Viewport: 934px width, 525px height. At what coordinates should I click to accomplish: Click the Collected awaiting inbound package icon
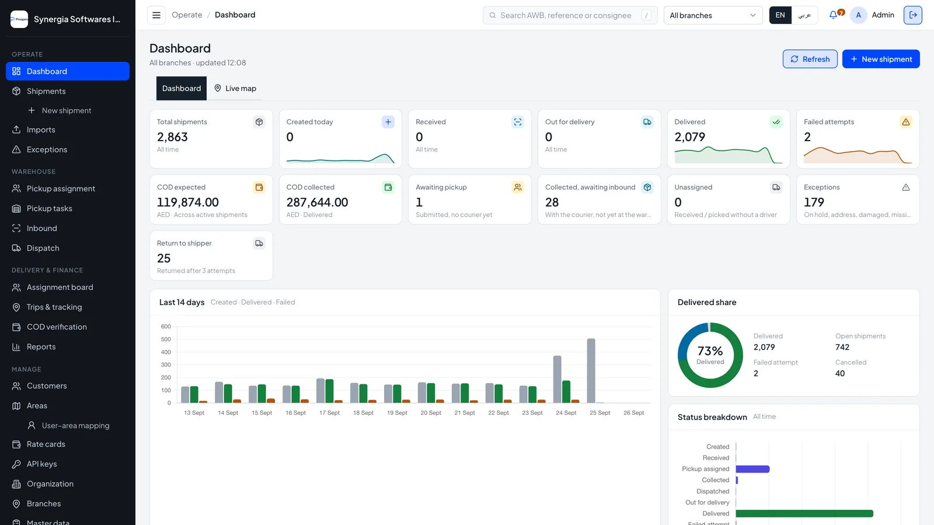point(647,187)
